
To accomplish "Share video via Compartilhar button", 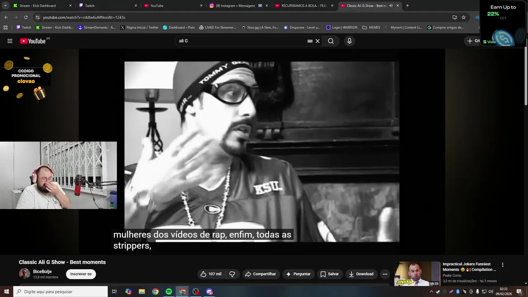I will [260, 274].
